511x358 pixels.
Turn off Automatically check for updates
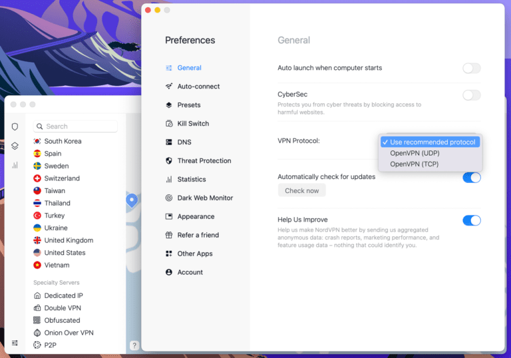click(471, 177)
